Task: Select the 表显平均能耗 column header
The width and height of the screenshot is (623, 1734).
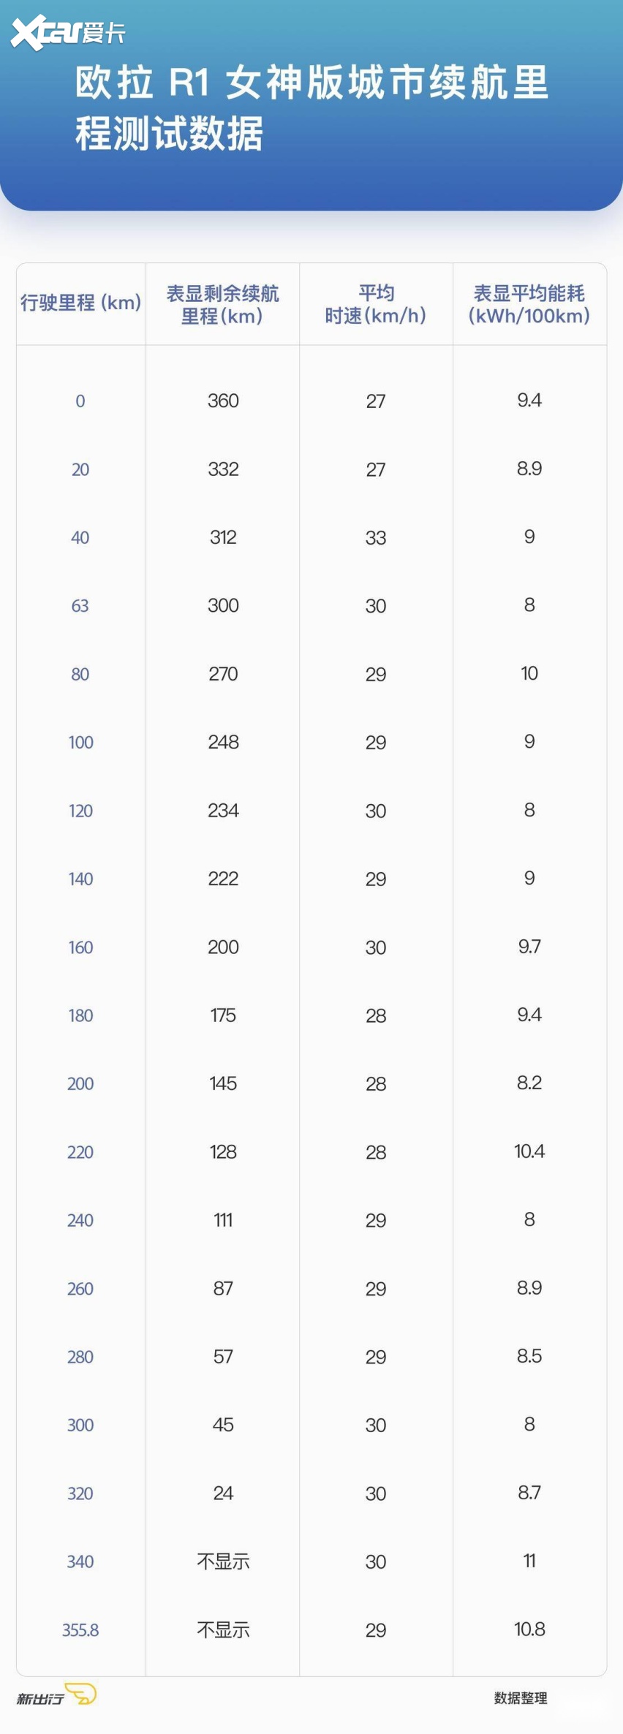Action: [529, 304]
